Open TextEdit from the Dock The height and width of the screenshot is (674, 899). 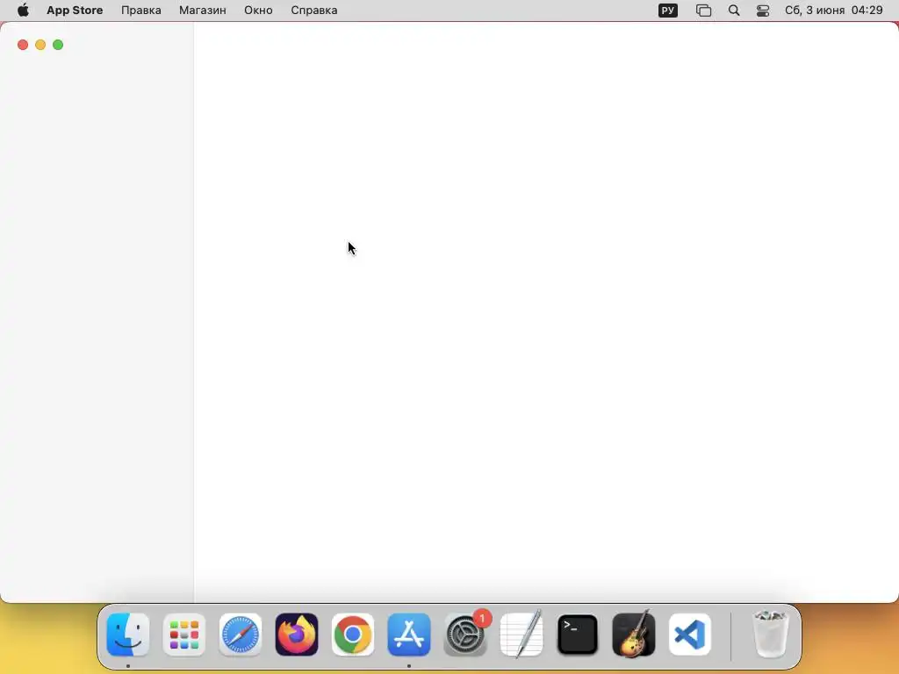tap(521, 635)
